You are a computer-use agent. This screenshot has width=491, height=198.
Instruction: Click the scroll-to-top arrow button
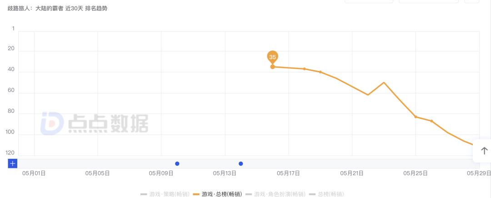(484, 151)
